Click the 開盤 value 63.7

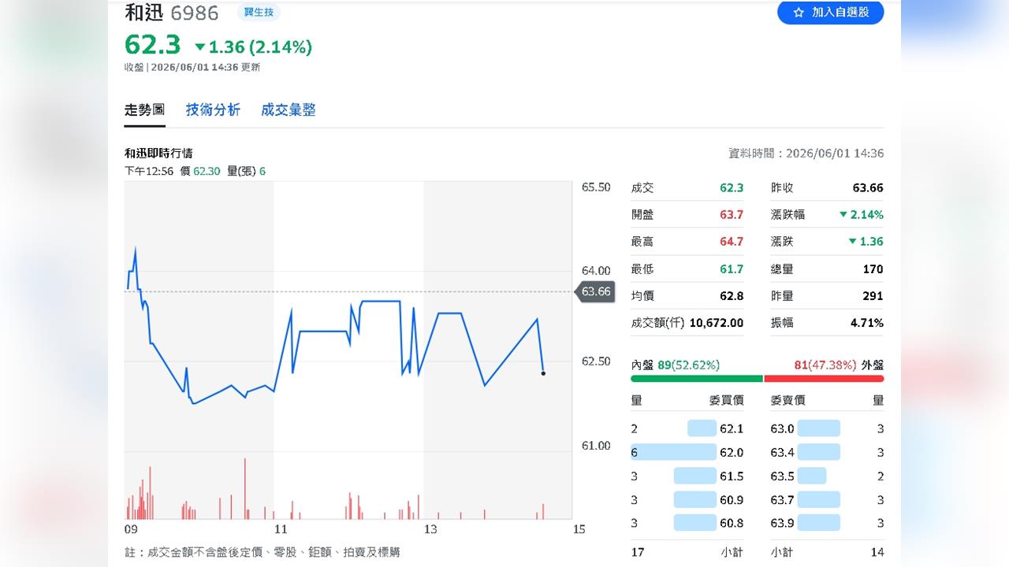[732, 214]
